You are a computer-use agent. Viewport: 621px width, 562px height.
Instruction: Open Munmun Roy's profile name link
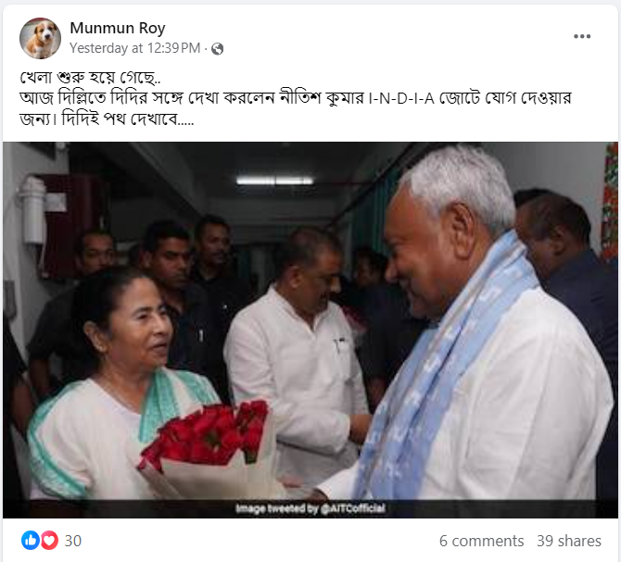(x=117, y=28)
